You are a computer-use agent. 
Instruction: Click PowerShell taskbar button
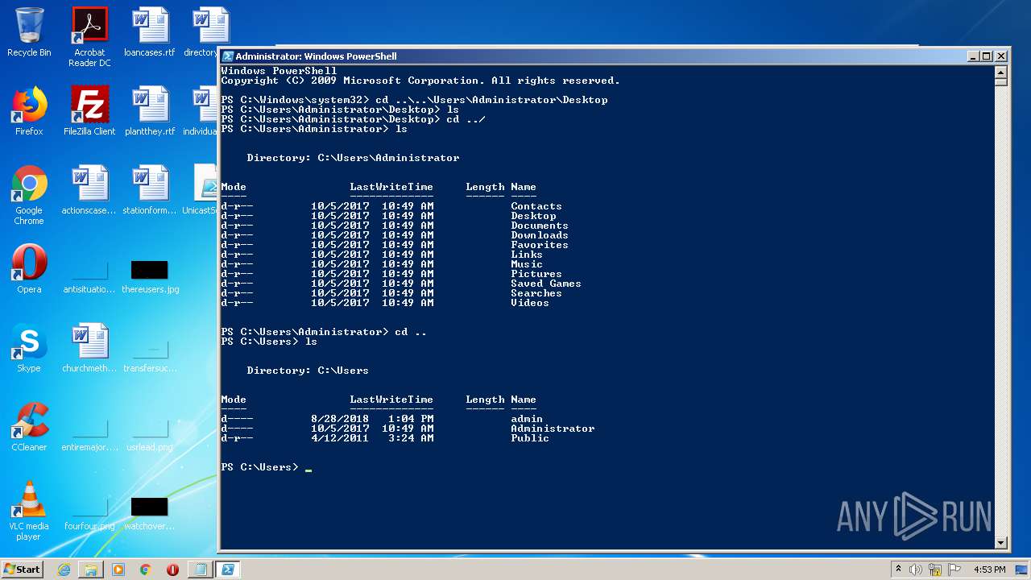[x=228, y=570]
